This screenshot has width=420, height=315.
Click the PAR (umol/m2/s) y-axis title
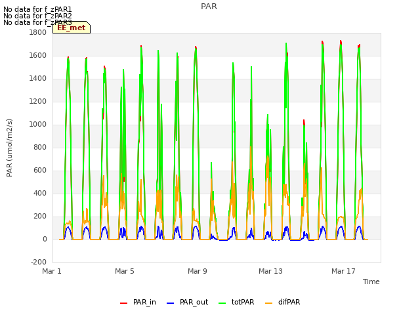pos(9,148)
